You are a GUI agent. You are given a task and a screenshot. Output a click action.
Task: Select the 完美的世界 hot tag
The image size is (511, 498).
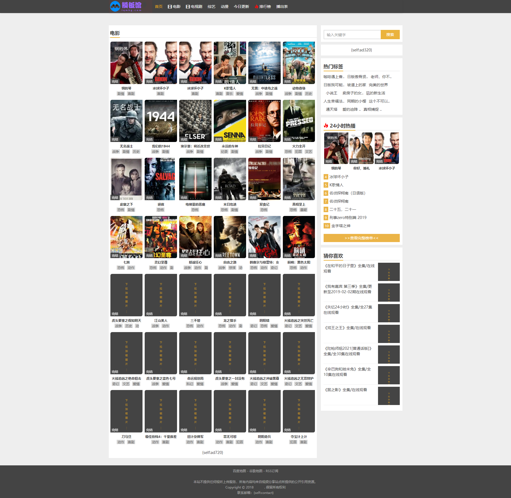[378, 85]
